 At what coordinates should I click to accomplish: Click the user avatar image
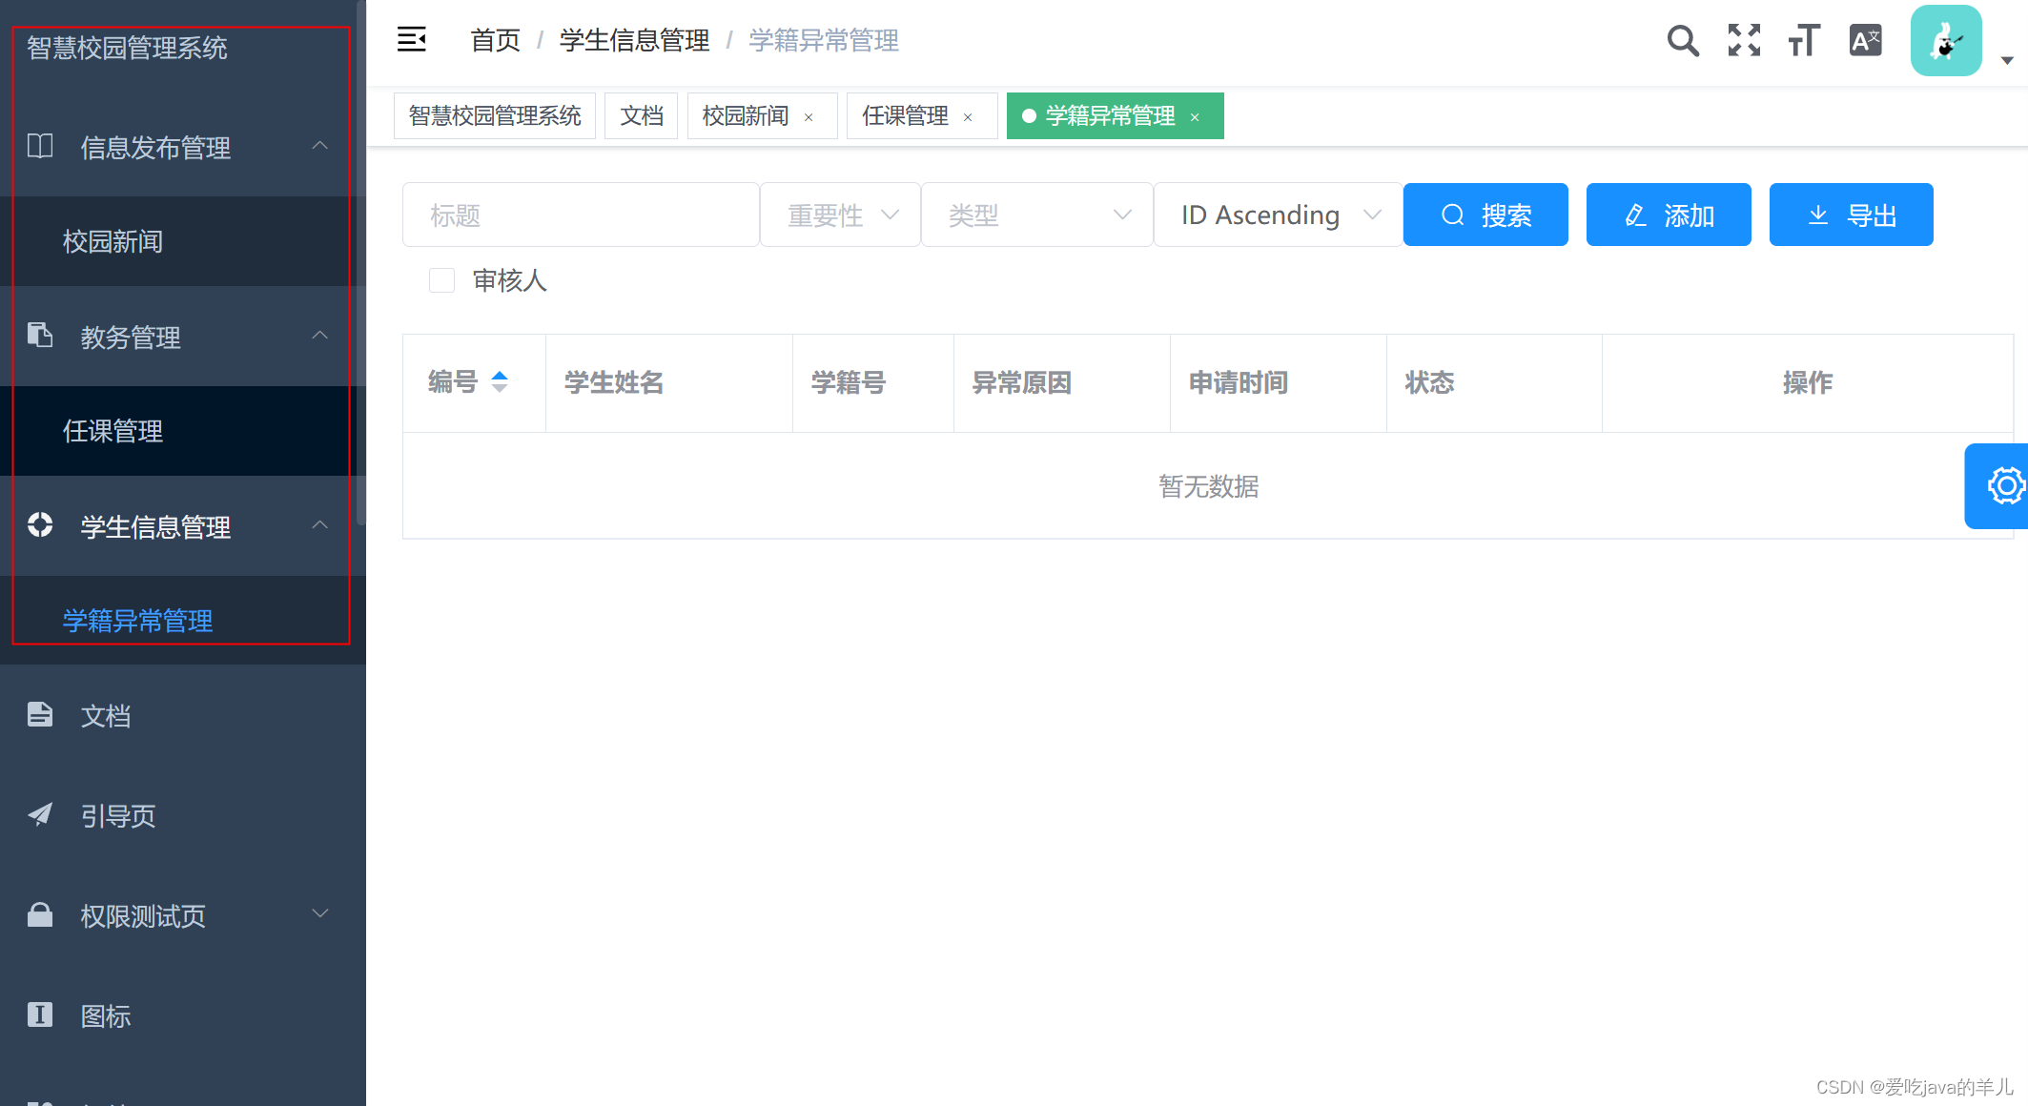point(1946,41)
